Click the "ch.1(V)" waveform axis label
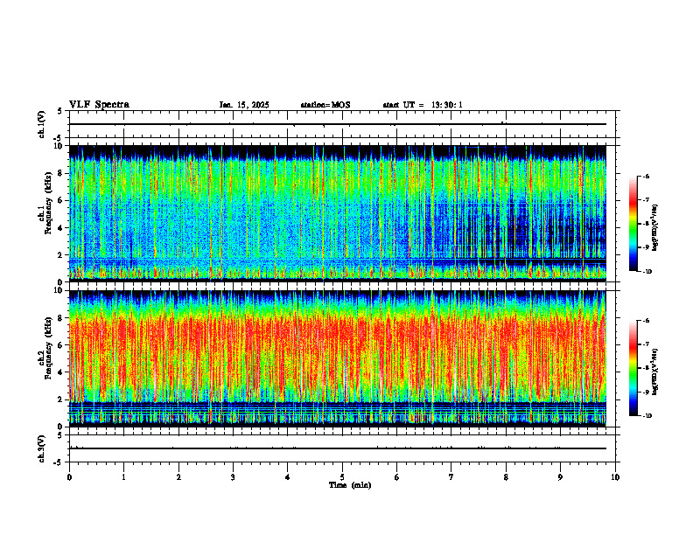This screenshot has height=535, width=693. click(42, 124)
